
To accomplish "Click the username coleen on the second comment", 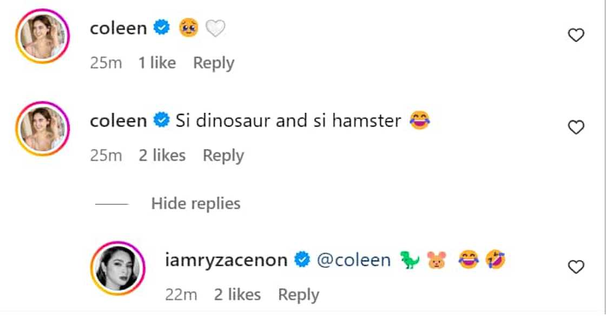I will [x=119, y=120].
